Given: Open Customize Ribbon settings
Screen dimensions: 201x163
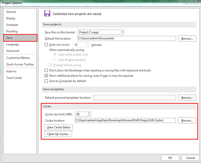Looking at the screenshot, I should coord(18,58).
